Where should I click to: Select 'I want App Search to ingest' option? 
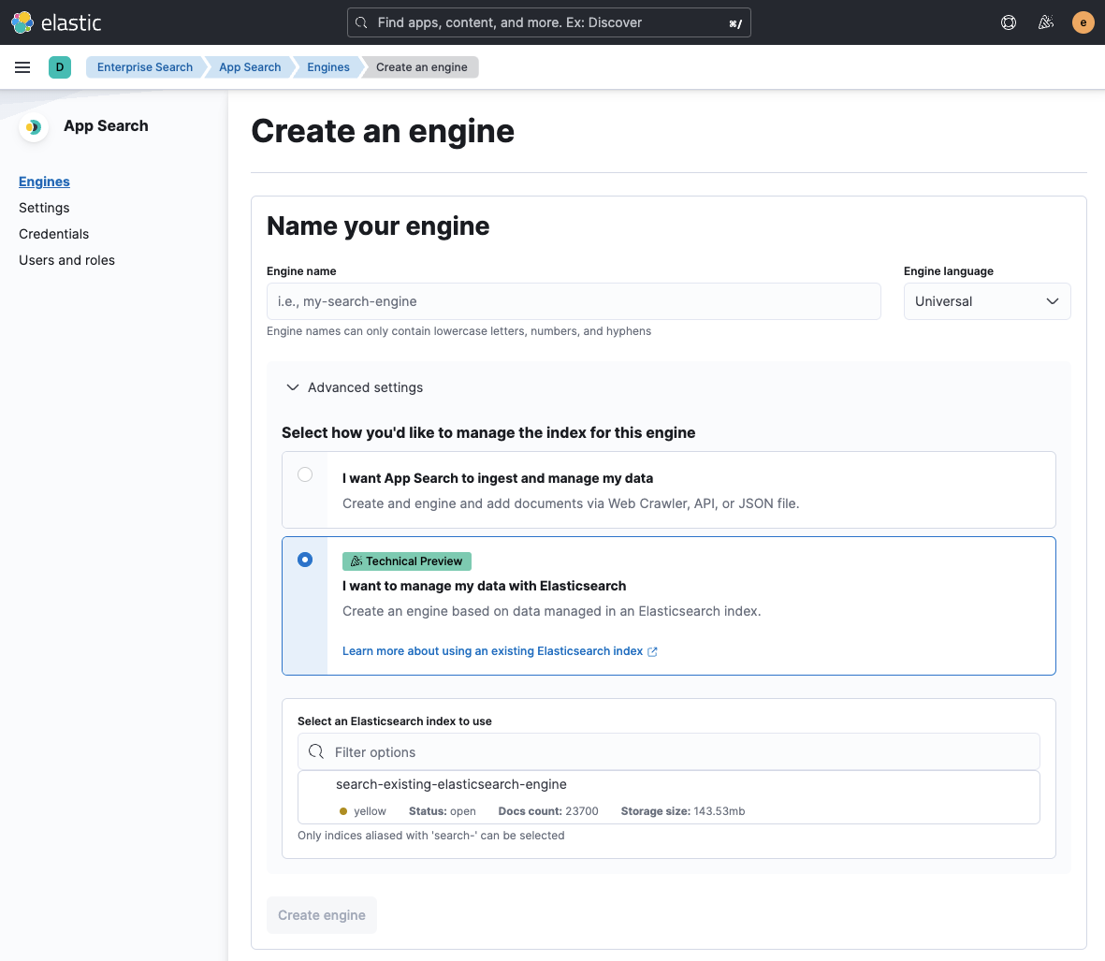pyautogui.click(x=305, y=474)
